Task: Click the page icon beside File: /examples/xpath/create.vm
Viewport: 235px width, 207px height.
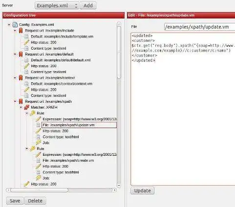Action: [38, 160]
